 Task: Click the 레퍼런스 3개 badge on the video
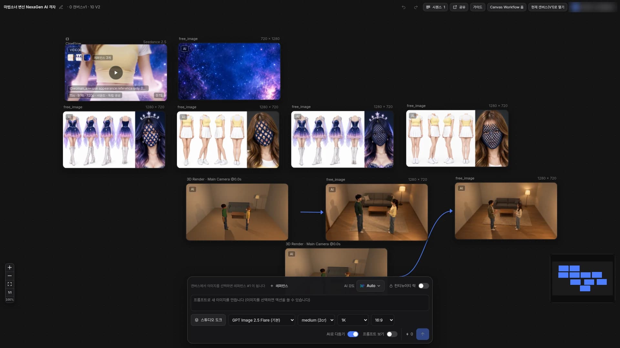(102, 58)
